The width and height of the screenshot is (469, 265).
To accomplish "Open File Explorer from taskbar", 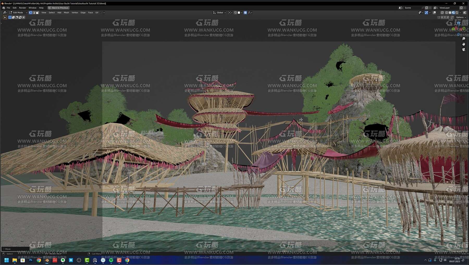I will pos(15,260).
